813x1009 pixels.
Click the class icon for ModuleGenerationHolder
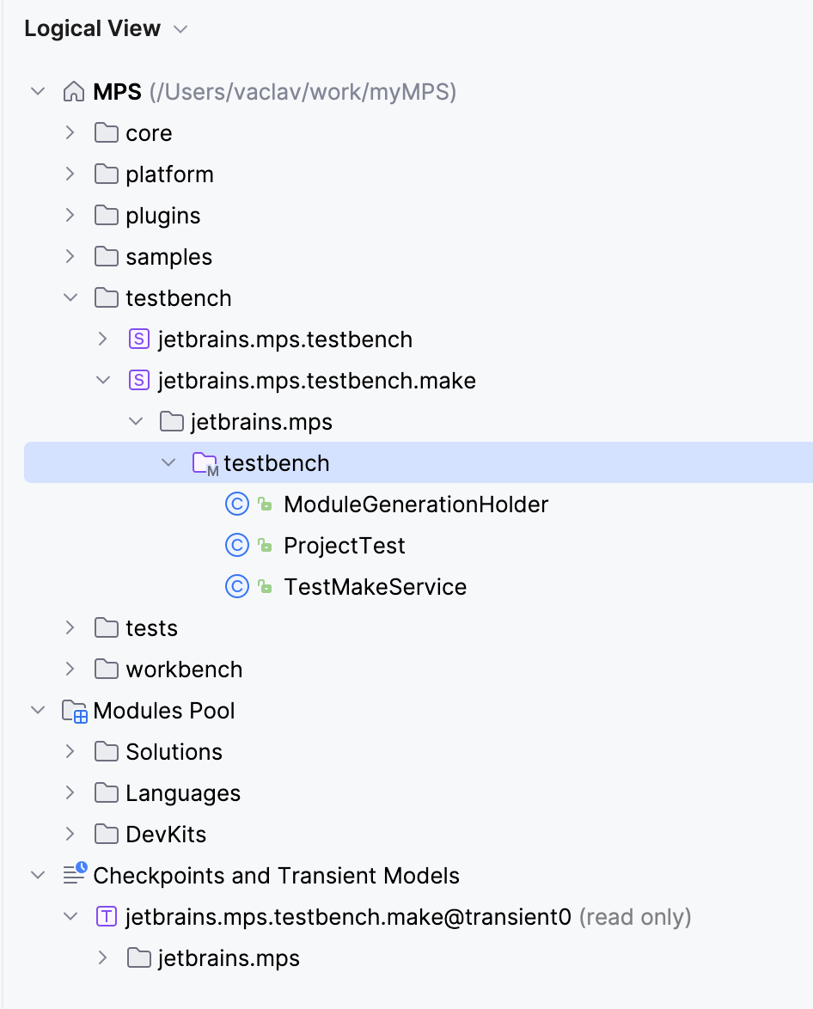[236, 504]
